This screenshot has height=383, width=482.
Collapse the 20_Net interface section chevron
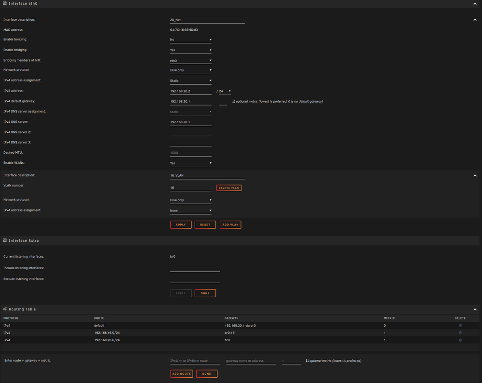click(x=475, y=20)
